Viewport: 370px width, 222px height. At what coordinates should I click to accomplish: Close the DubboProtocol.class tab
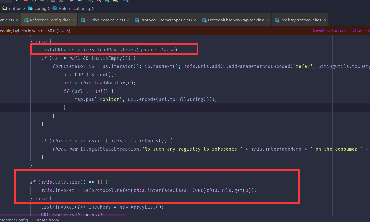(128, 20)
